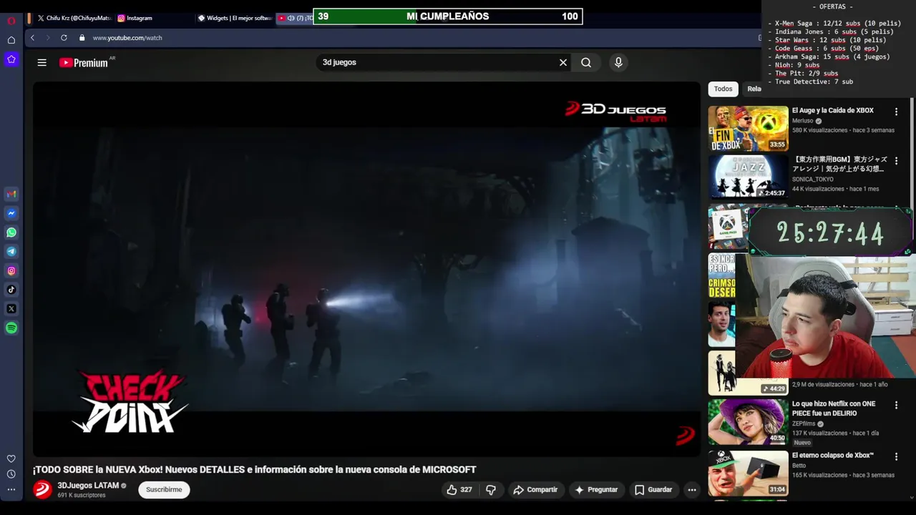Open the 'El Auge y la Caída de XBOX' title
The height and width of the screenshot is (515, 916).
[832, 111]
